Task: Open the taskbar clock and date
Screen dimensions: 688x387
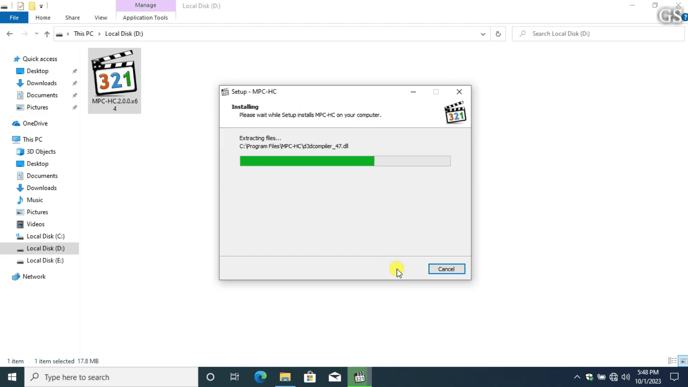Action: point(648,377)
